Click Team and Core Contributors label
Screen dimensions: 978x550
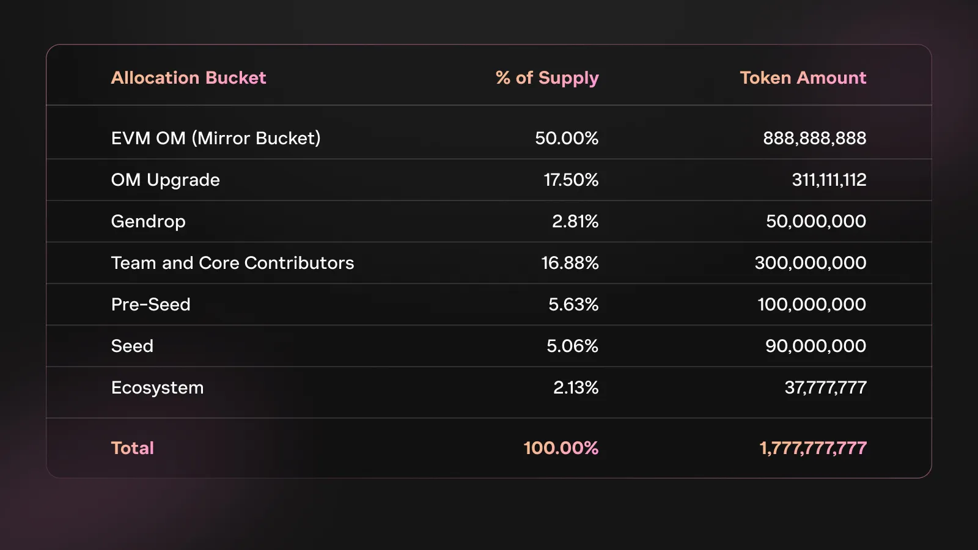(x=232, y=263)
